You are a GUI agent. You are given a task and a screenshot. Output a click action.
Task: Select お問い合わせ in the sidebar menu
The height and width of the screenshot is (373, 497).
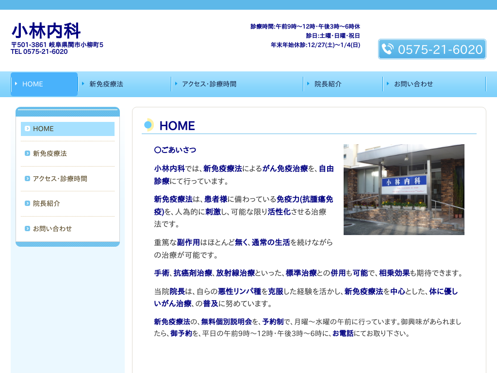pyautogui.click(x=52, y=229)
